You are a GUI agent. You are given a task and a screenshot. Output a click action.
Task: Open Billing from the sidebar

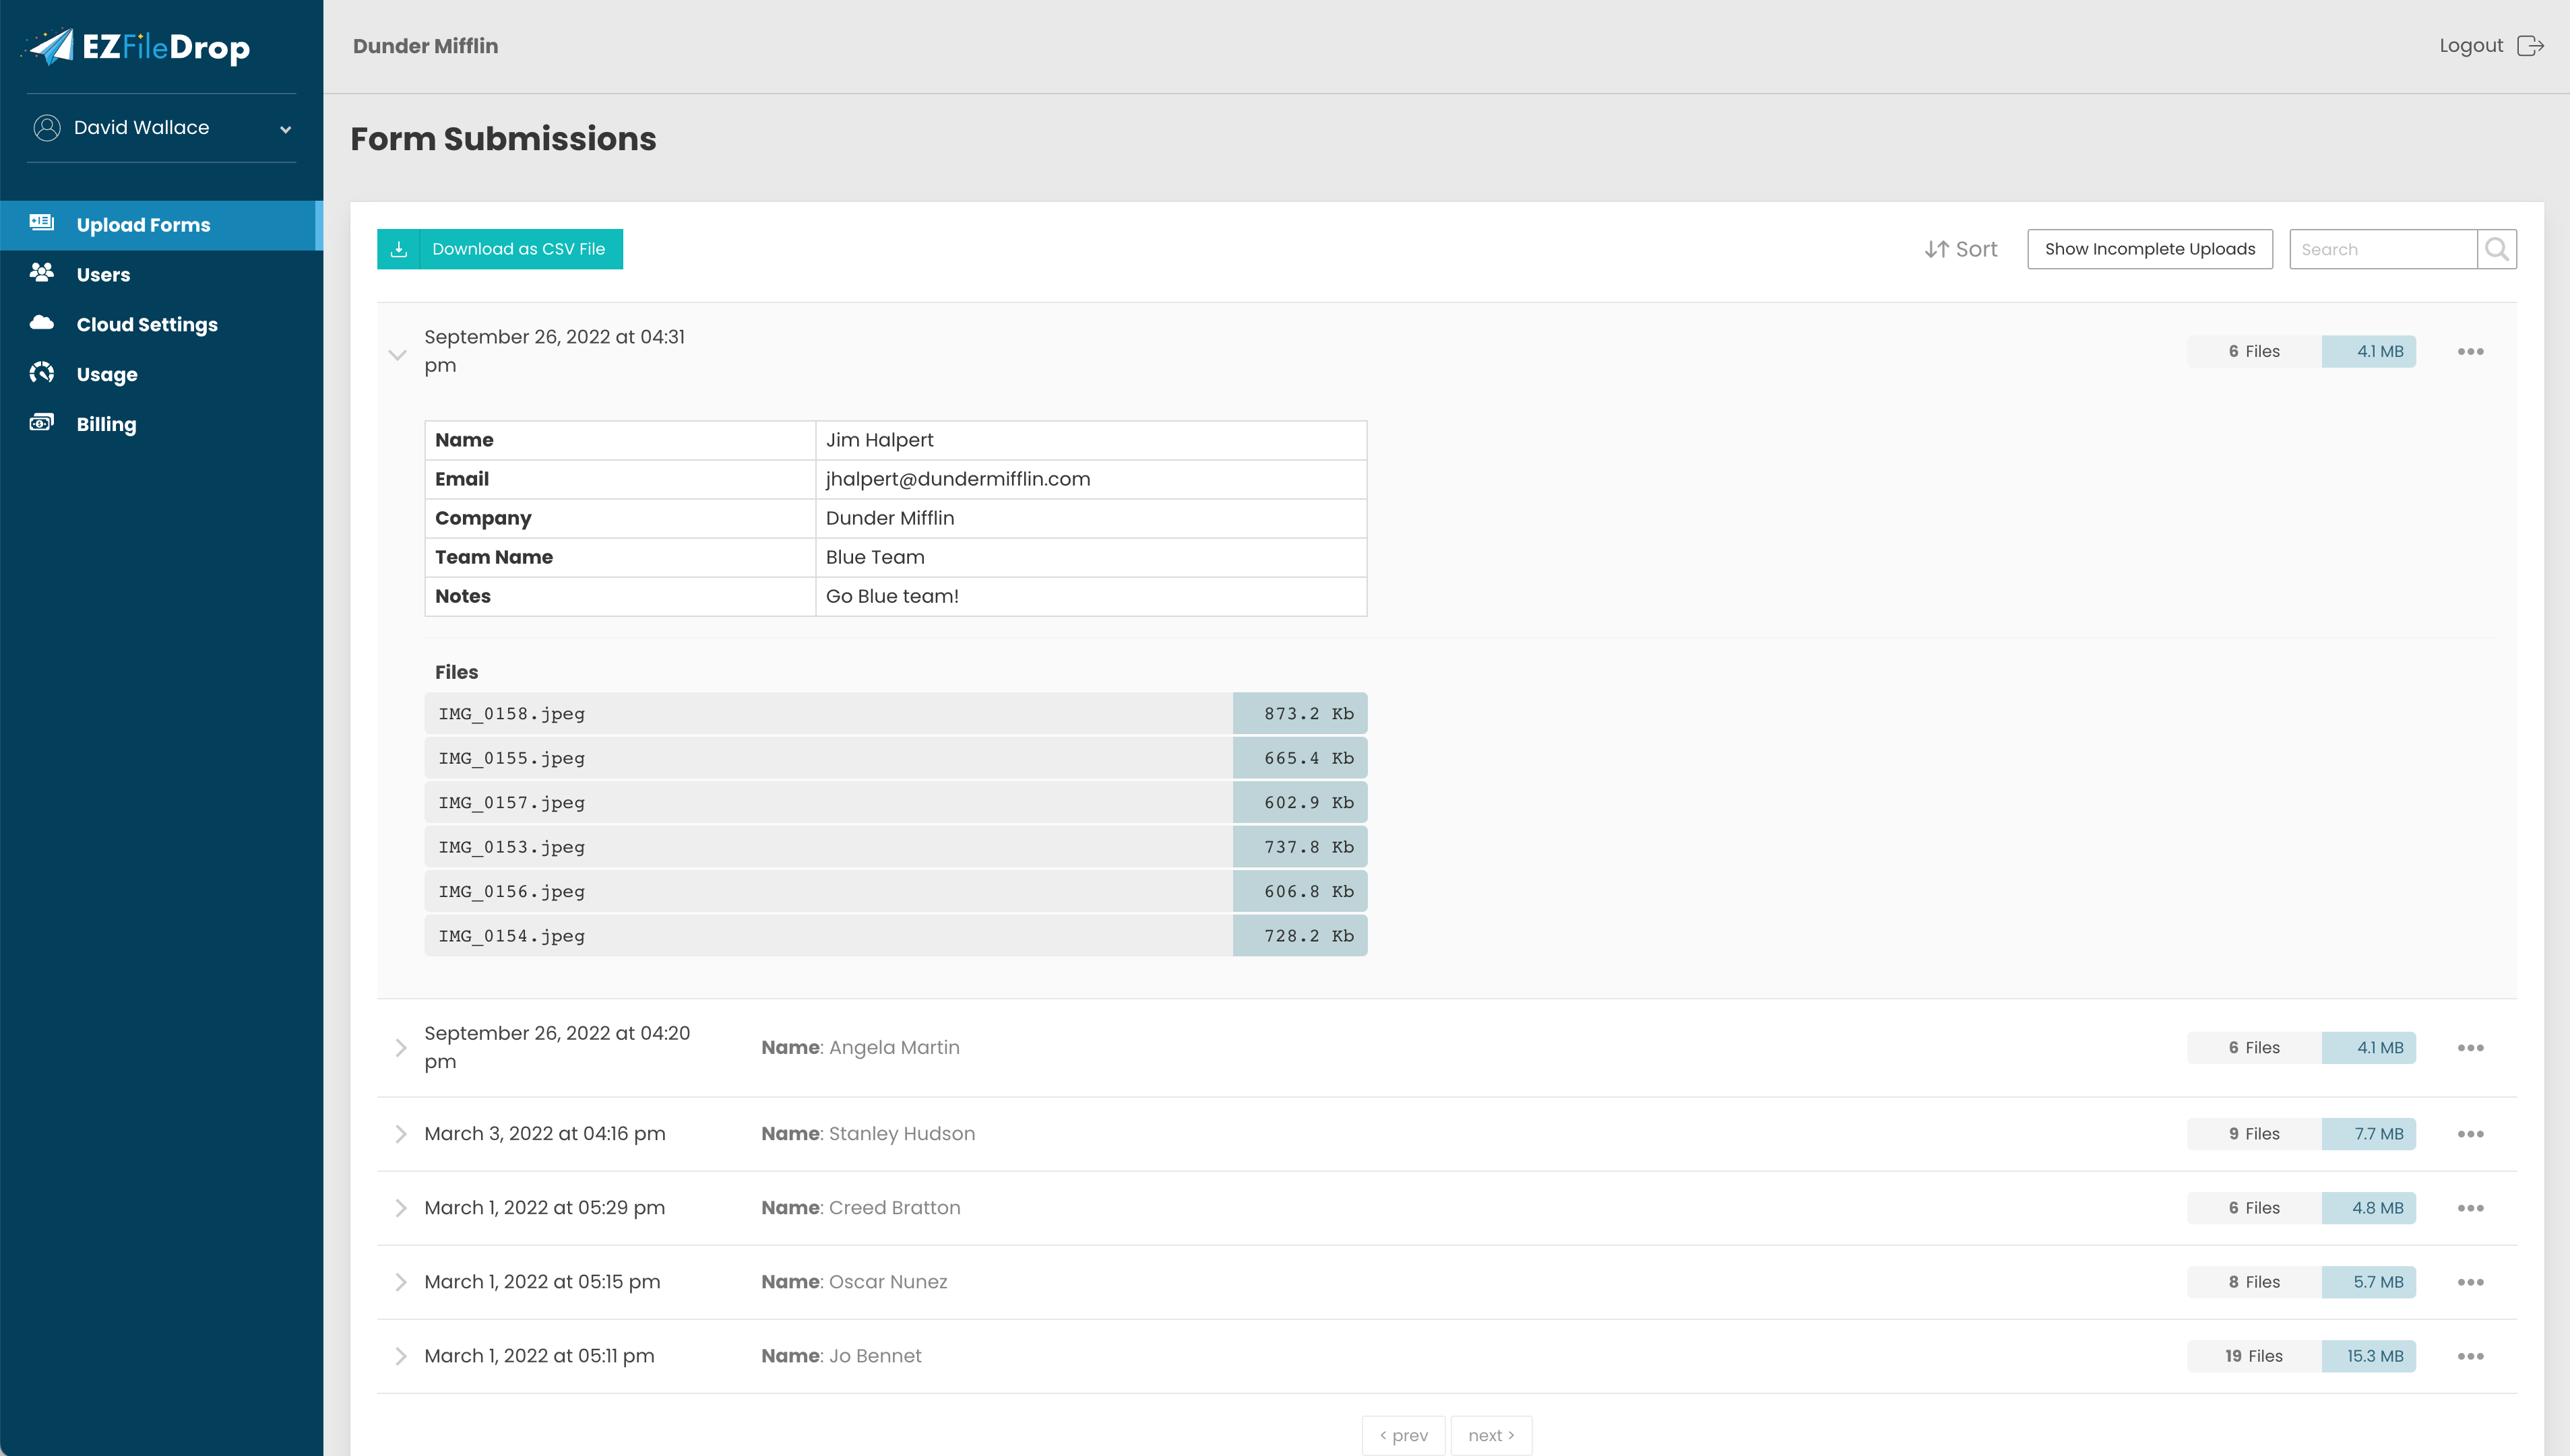pos(42,423)
